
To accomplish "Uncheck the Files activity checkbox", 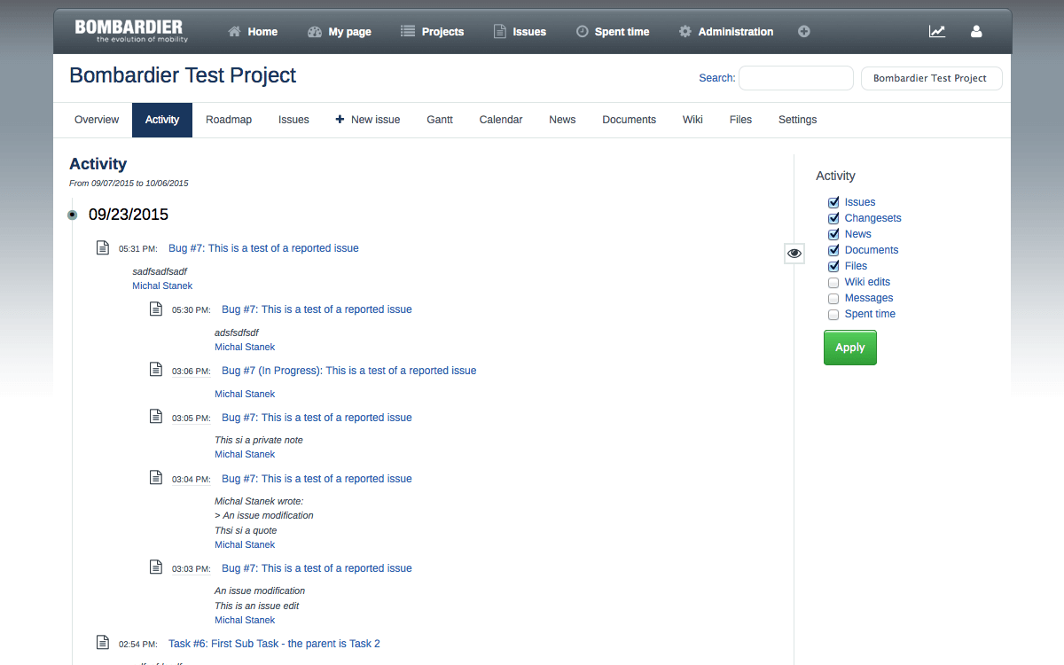I will tap(833, 266).
